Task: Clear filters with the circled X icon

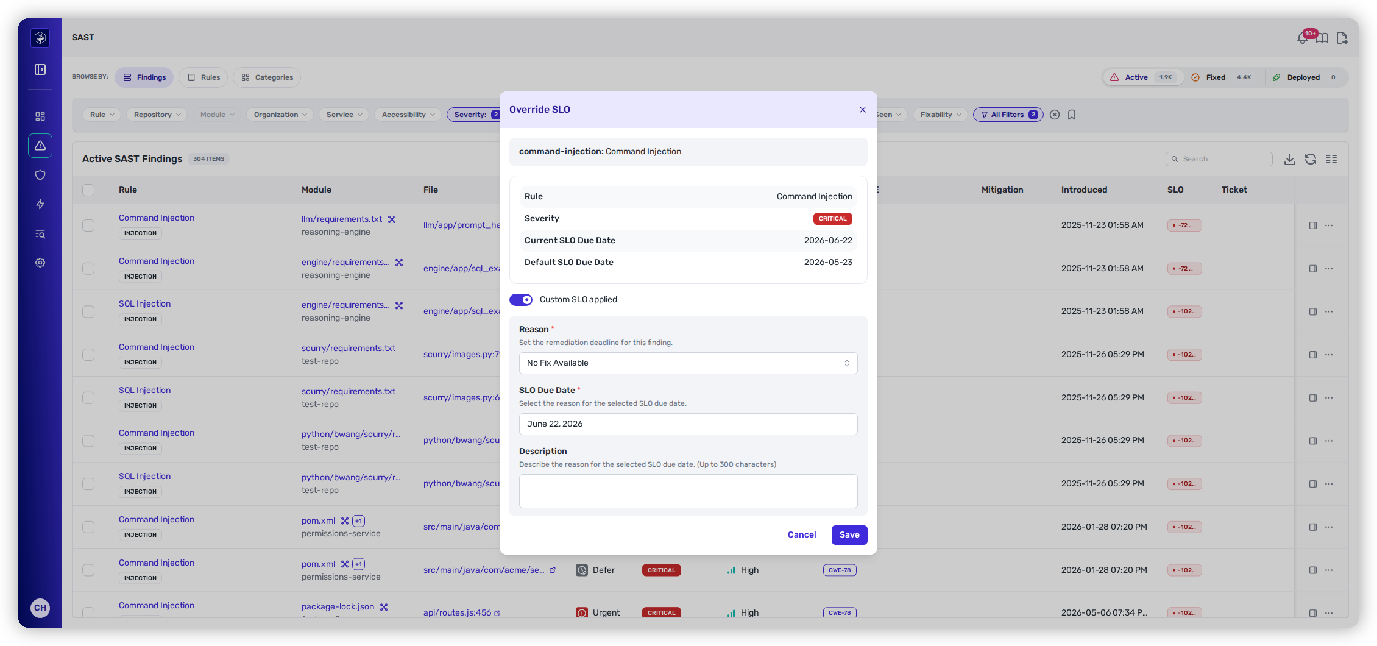Action: tap(1055, 115)
